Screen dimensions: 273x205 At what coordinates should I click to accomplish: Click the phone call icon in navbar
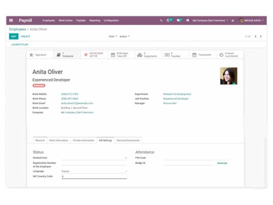pos(161,20)
